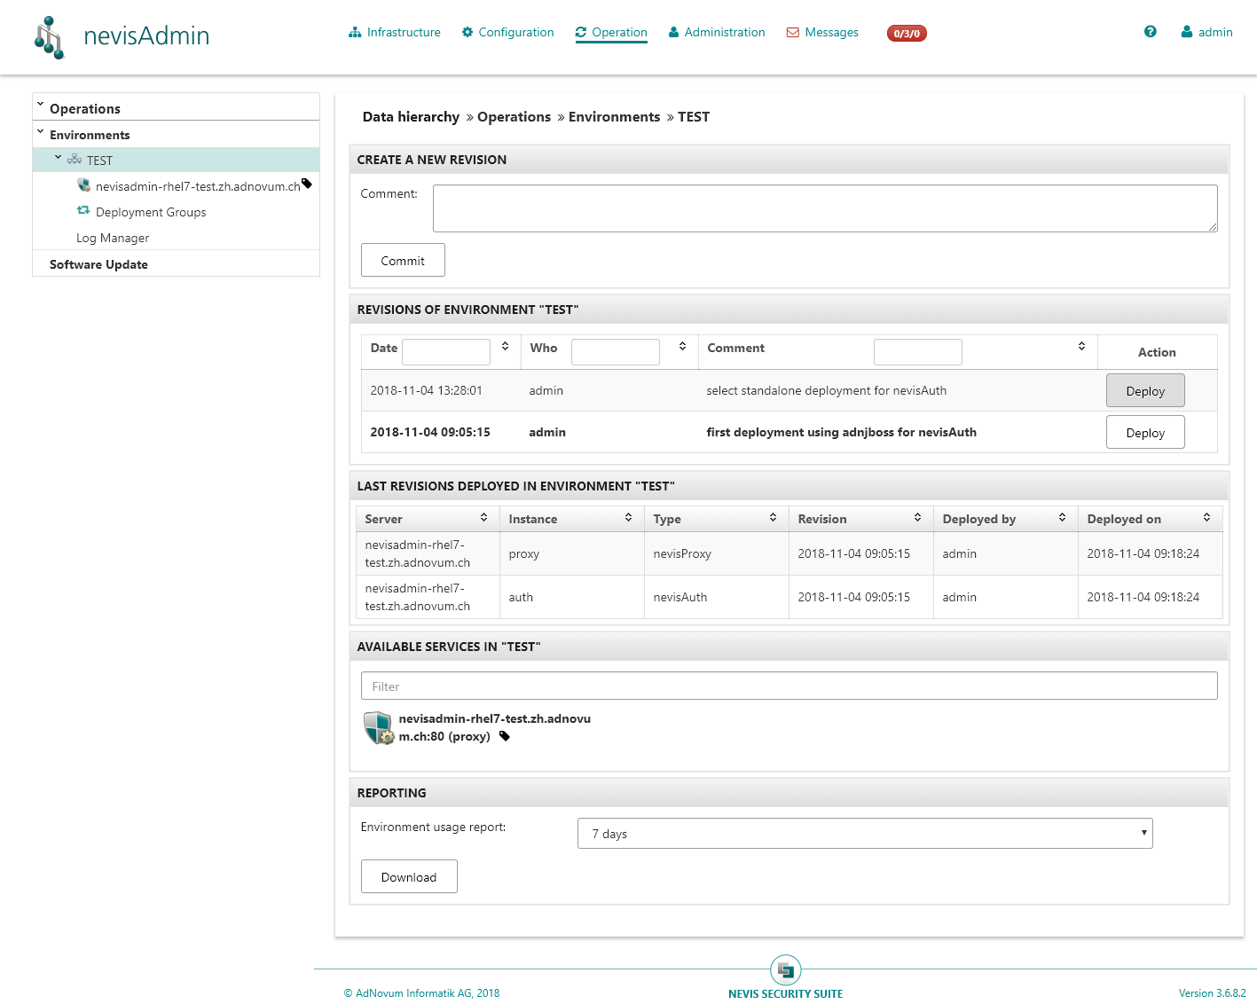Open the Administration menu
The width and height of the screenshot is (1257, 1004).
pos(717,33)
